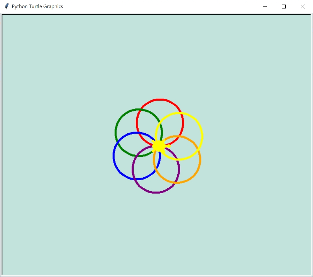
Task: Click the topmost point of the red circle
Action: tap(160, 99)
